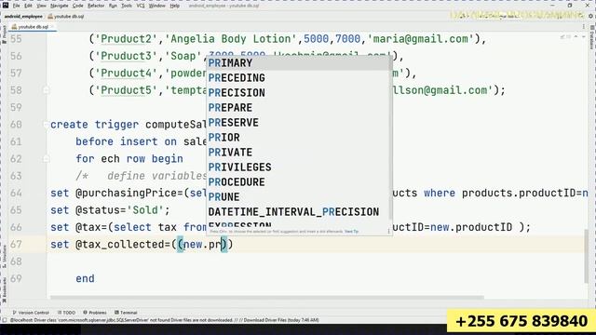
Task: Go to previous highlighted problem arrow
Action: click(x=576, y=37)
